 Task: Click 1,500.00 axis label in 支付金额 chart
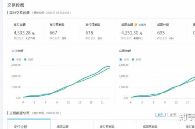16,87
